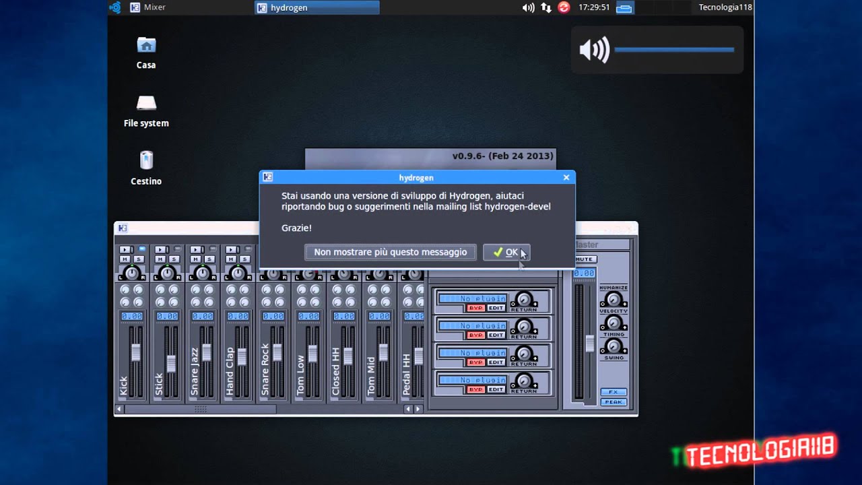
Task: Click the Tom Mid channel name label
Action: (x=371, y=376)
